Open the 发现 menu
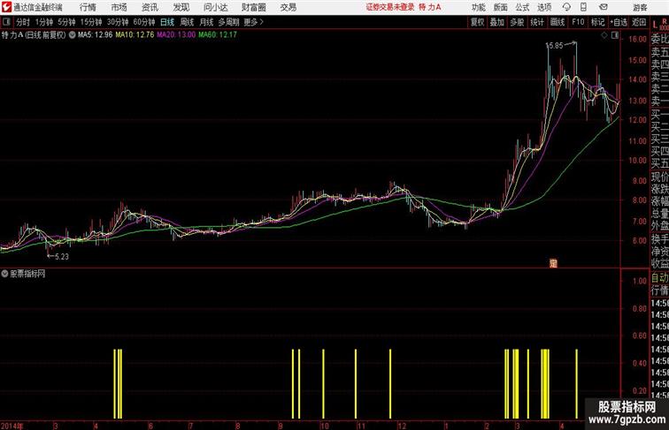The width and height of the screenshot is (669, 430). [x=181, y=7]
